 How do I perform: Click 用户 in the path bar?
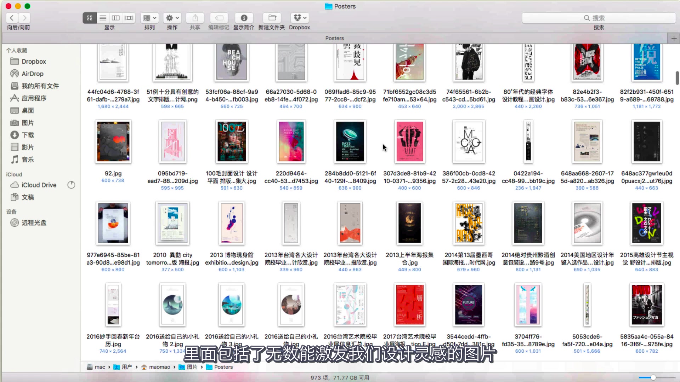tap(123, 367)
